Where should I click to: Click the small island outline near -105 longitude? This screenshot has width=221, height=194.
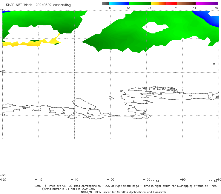point(111,98)
